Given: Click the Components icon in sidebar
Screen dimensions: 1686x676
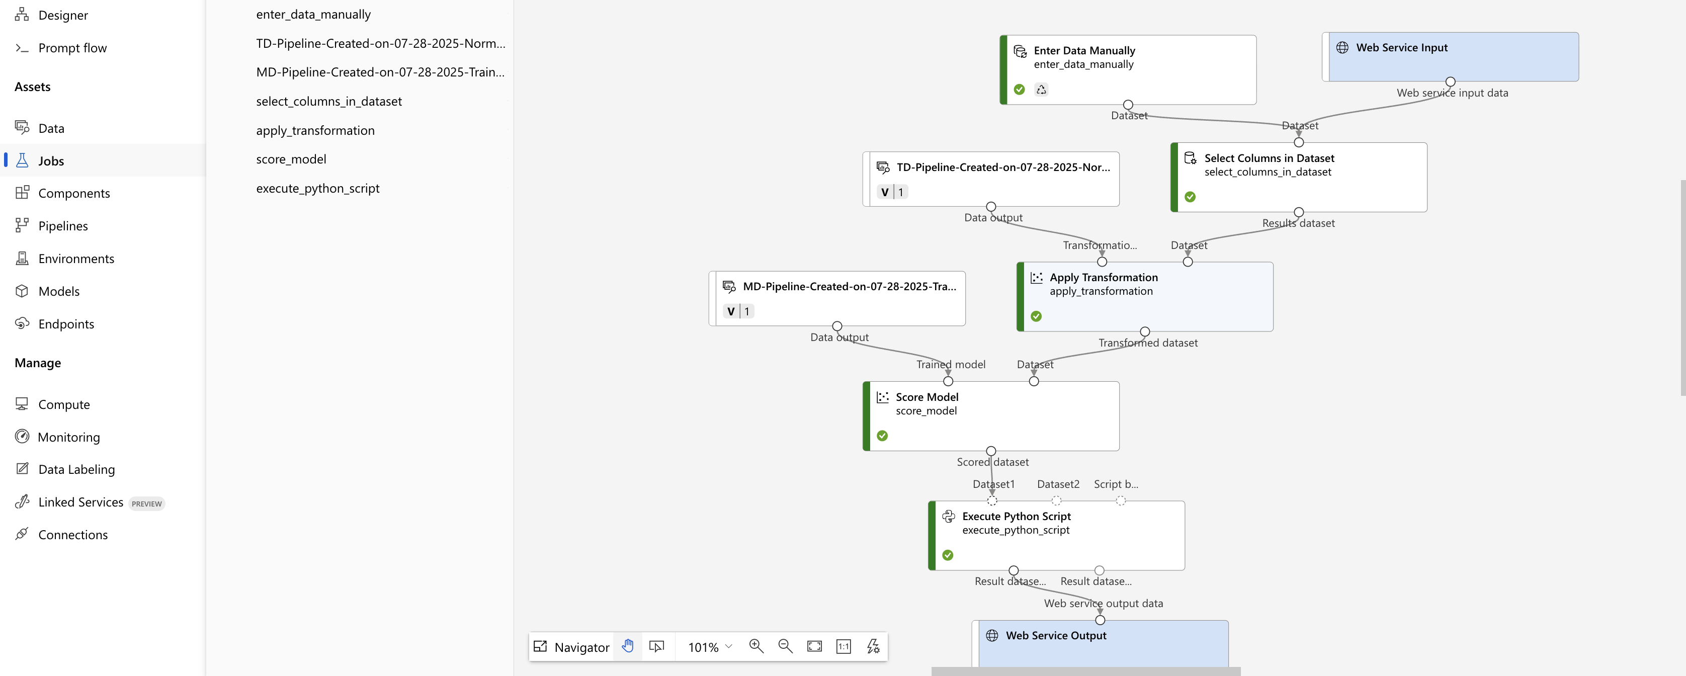Looking at the screenshot, I should [22, 193].
